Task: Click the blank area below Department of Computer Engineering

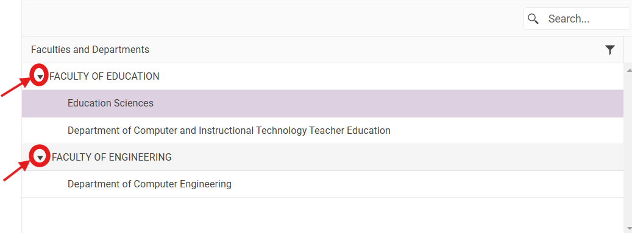Action: 322,215
